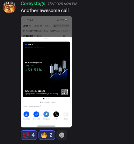This screenshot has height=144, width=134.
Task: Switch to the USDC-M tab
Action: pyautogui.click(x=38, y=26)
